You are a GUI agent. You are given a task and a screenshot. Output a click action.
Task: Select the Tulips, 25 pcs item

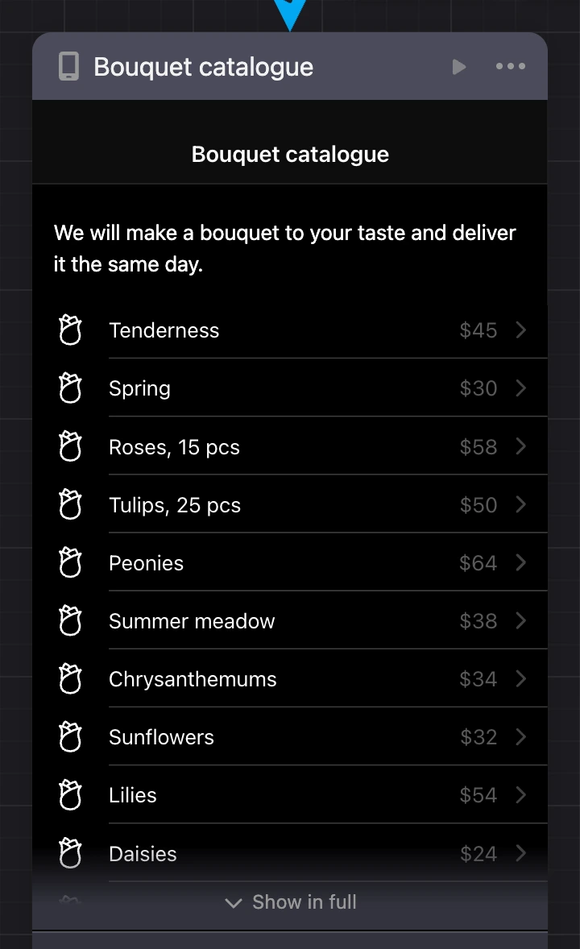[x=290, y=505]
